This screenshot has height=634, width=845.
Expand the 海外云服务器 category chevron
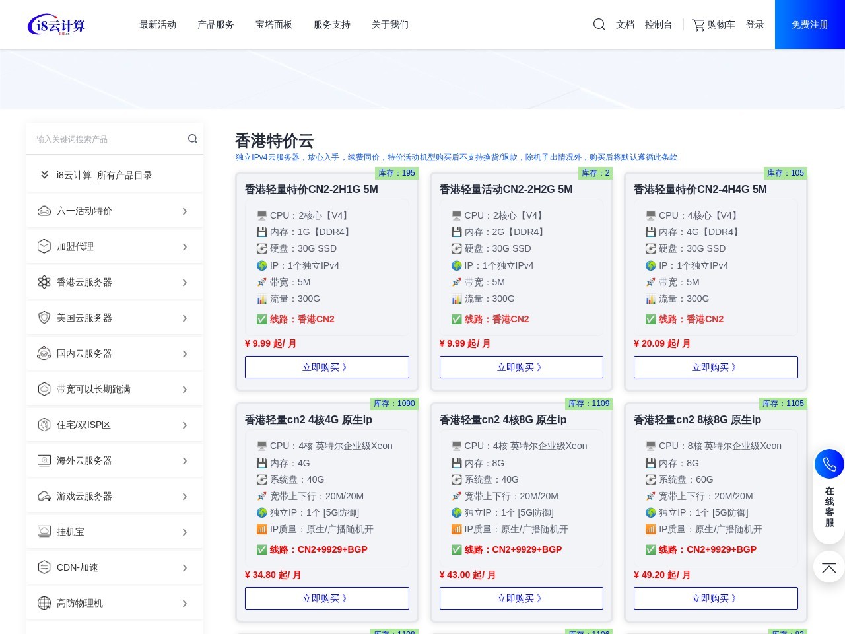tap(185, 461)
